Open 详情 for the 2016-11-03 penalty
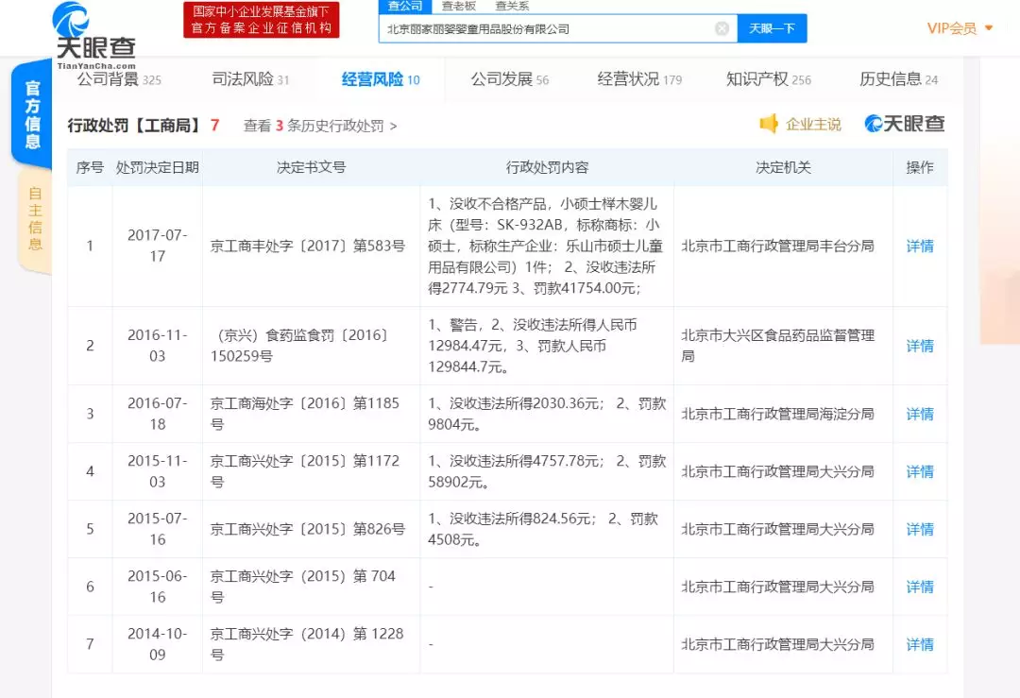The height and width of the screenshot is (698, 1020). [920, 346]
